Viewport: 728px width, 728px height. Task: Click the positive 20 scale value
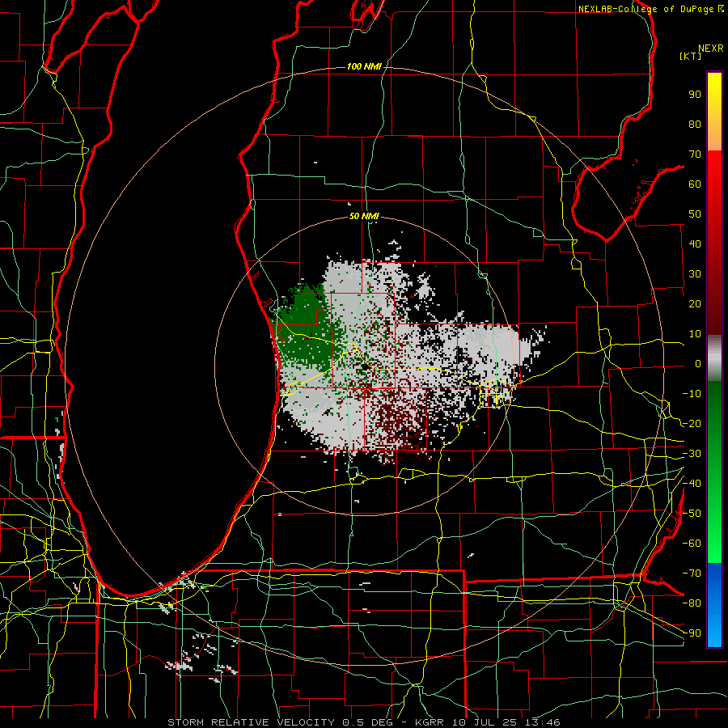click(x=695, y=304)
